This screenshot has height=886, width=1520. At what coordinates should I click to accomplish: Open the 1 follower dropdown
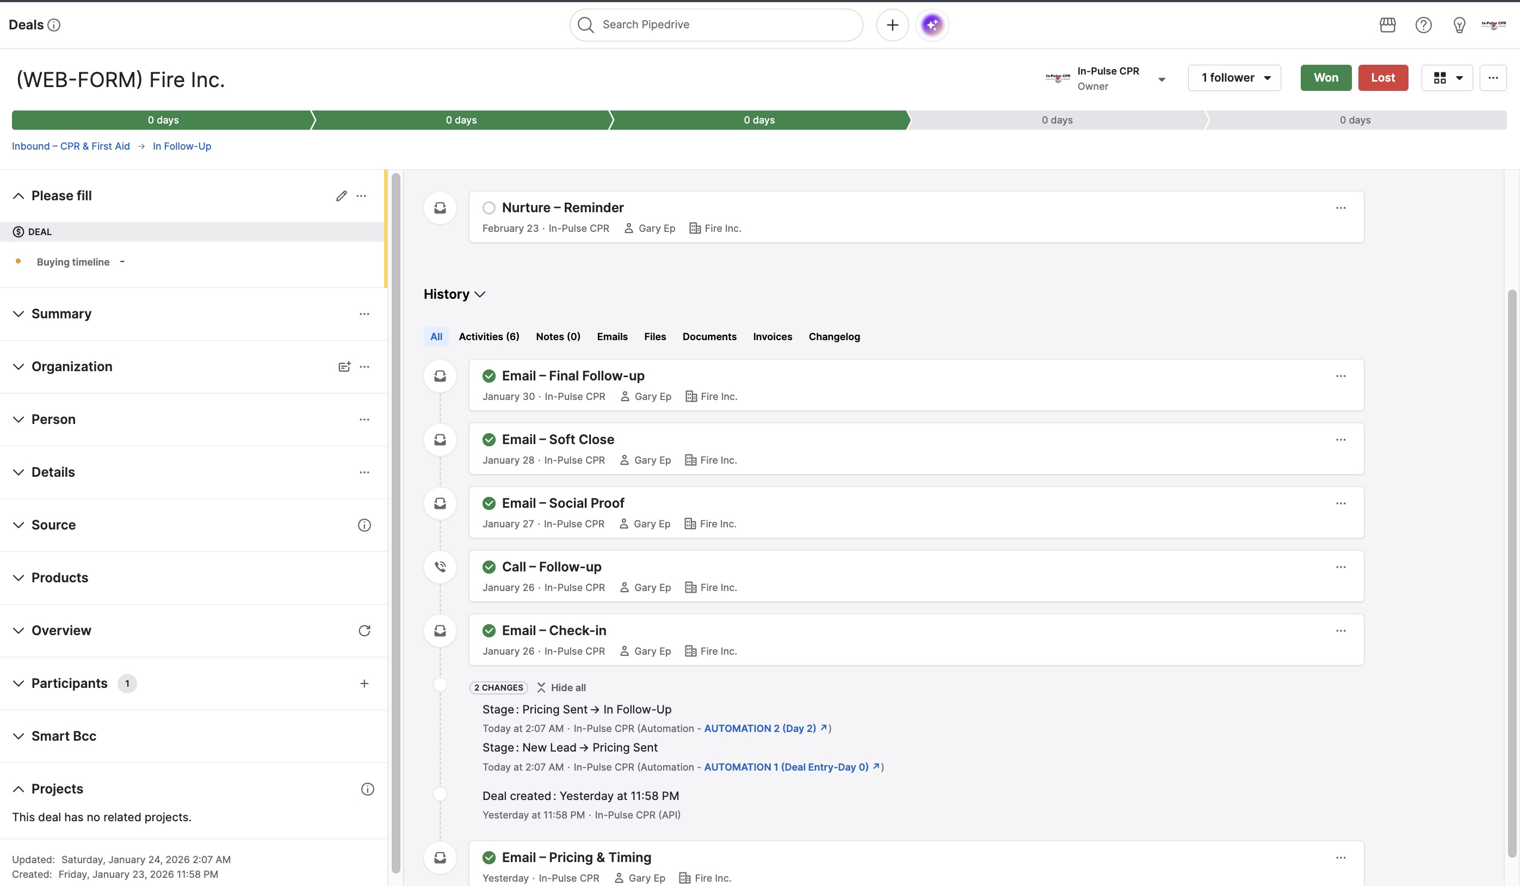tap(1234, 78)
